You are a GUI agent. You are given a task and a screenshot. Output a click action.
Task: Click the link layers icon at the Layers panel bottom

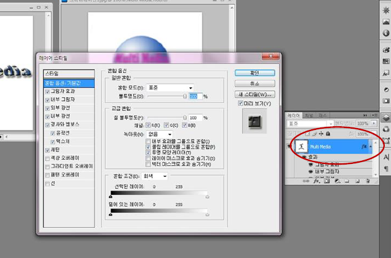pyautogui.click(x=306, y=181)
